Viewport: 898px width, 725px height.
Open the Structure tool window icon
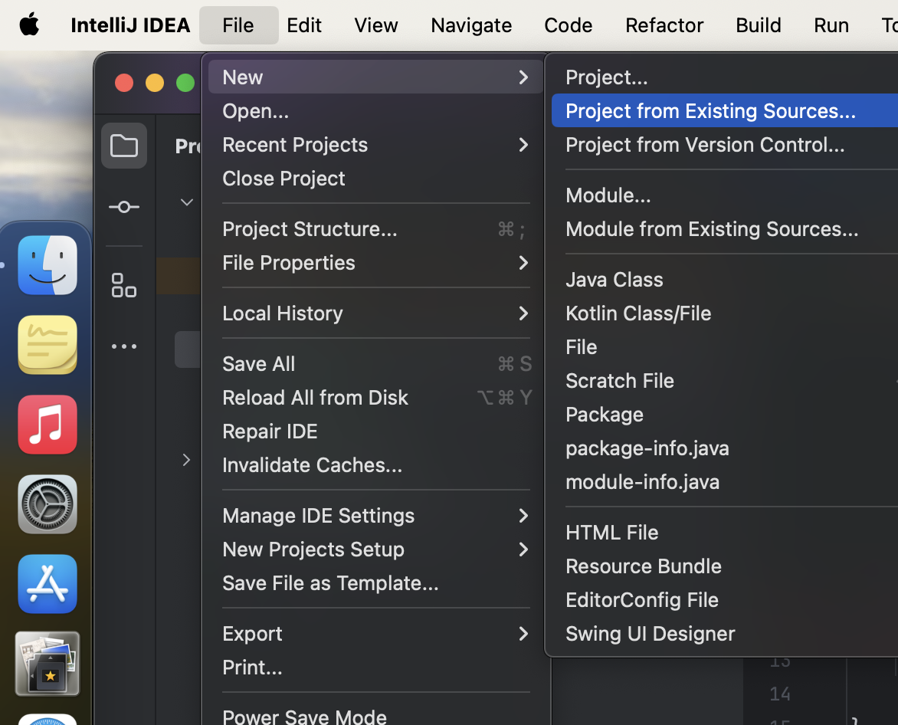coord(124,285)
